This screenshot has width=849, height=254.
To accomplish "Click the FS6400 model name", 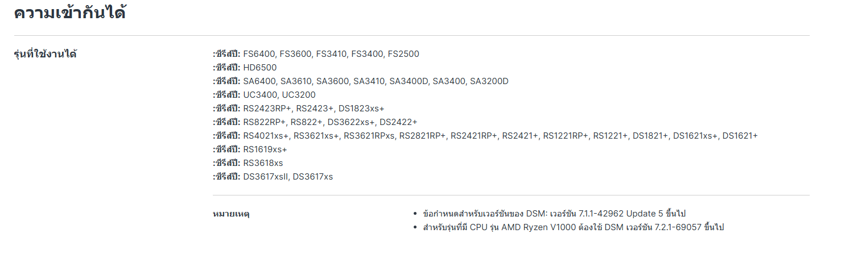I will 259,54.
